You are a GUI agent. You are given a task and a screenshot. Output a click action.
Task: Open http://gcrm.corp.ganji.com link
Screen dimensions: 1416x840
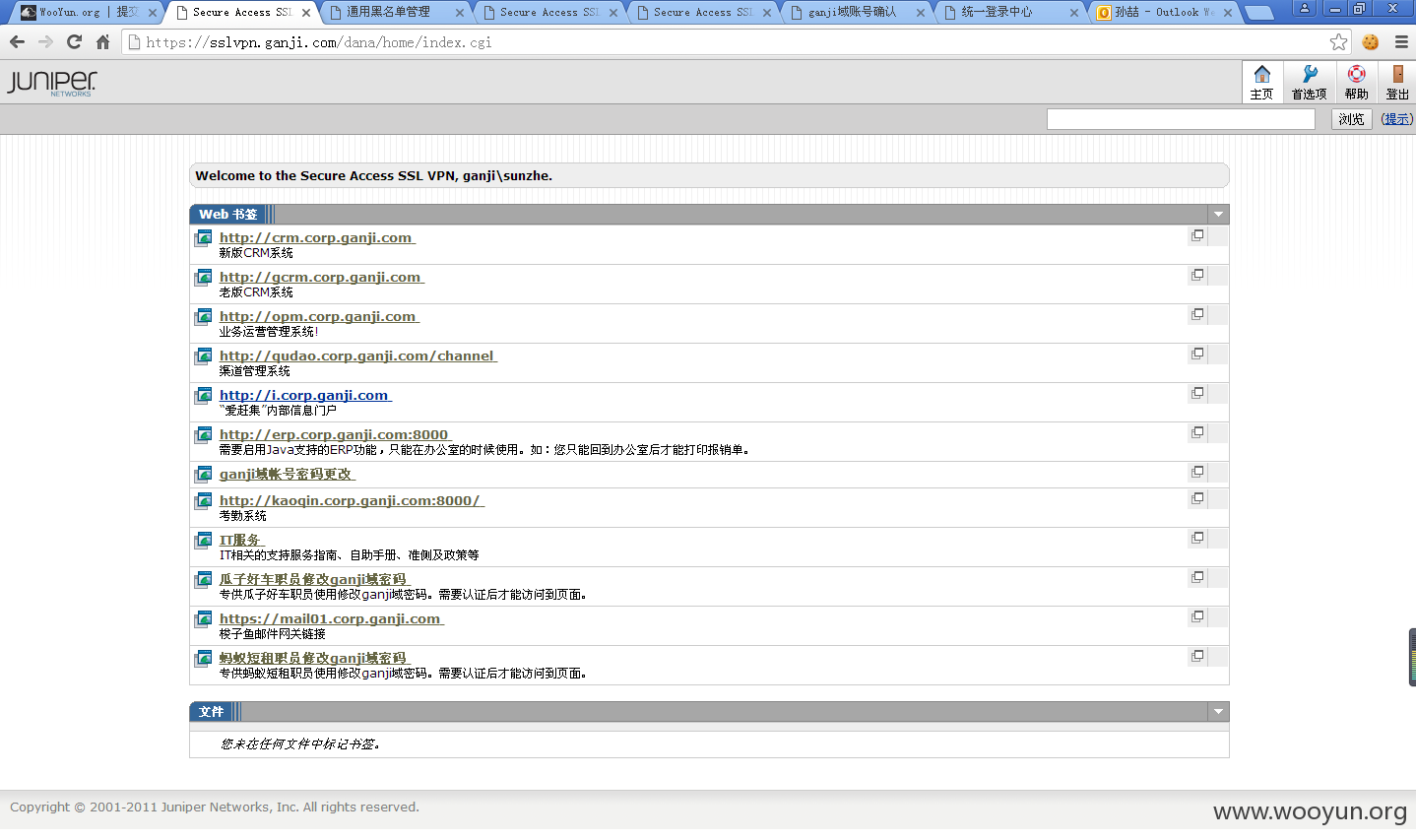point(321,277)
